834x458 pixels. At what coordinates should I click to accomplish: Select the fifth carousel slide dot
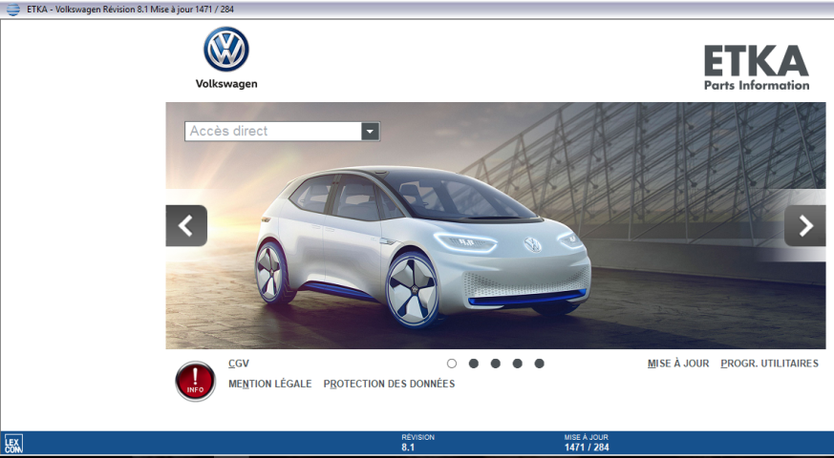point(539,364)
